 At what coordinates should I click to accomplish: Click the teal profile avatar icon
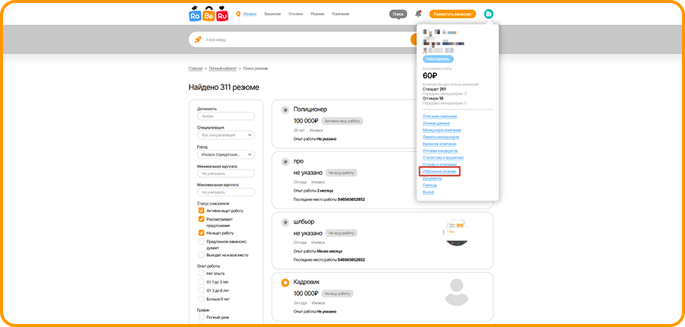[x=489, y=14]
